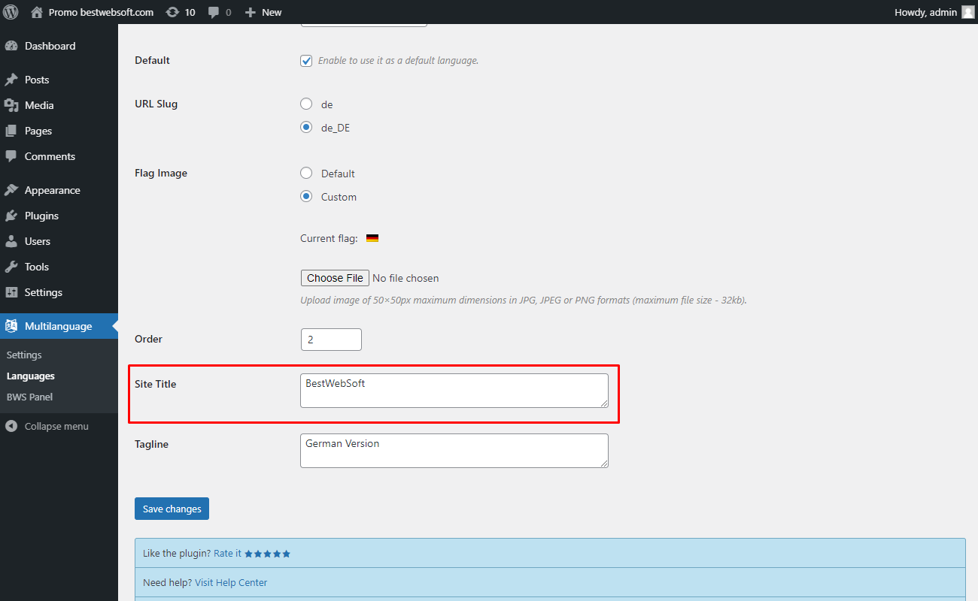This screenshot has width=978, height=601.
Task: Select the 'de_DE' URL slug radio
Action: (x=306, y=127)
